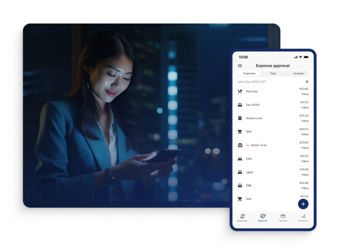The height and width of the screenshot is (252, 337).
Task: Click the car icon for OMV
Action: tap(240, 159)
